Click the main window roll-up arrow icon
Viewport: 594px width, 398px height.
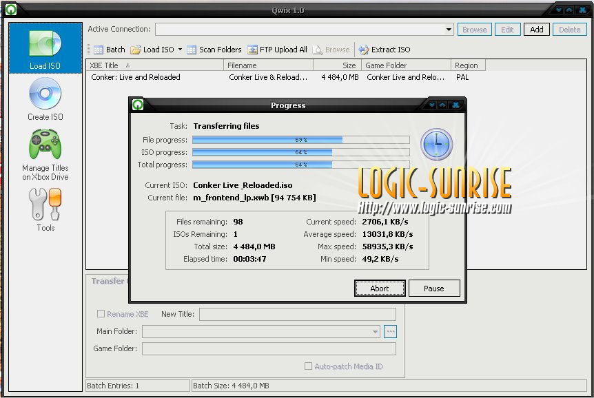[x=569, y=10]
